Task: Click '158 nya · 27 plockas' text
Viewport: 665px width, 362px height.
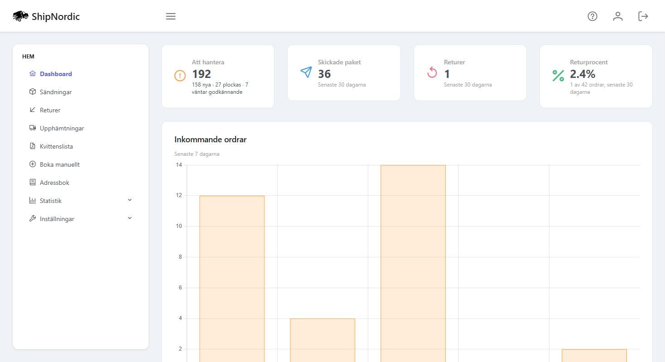Action: (x=217, y=85)
